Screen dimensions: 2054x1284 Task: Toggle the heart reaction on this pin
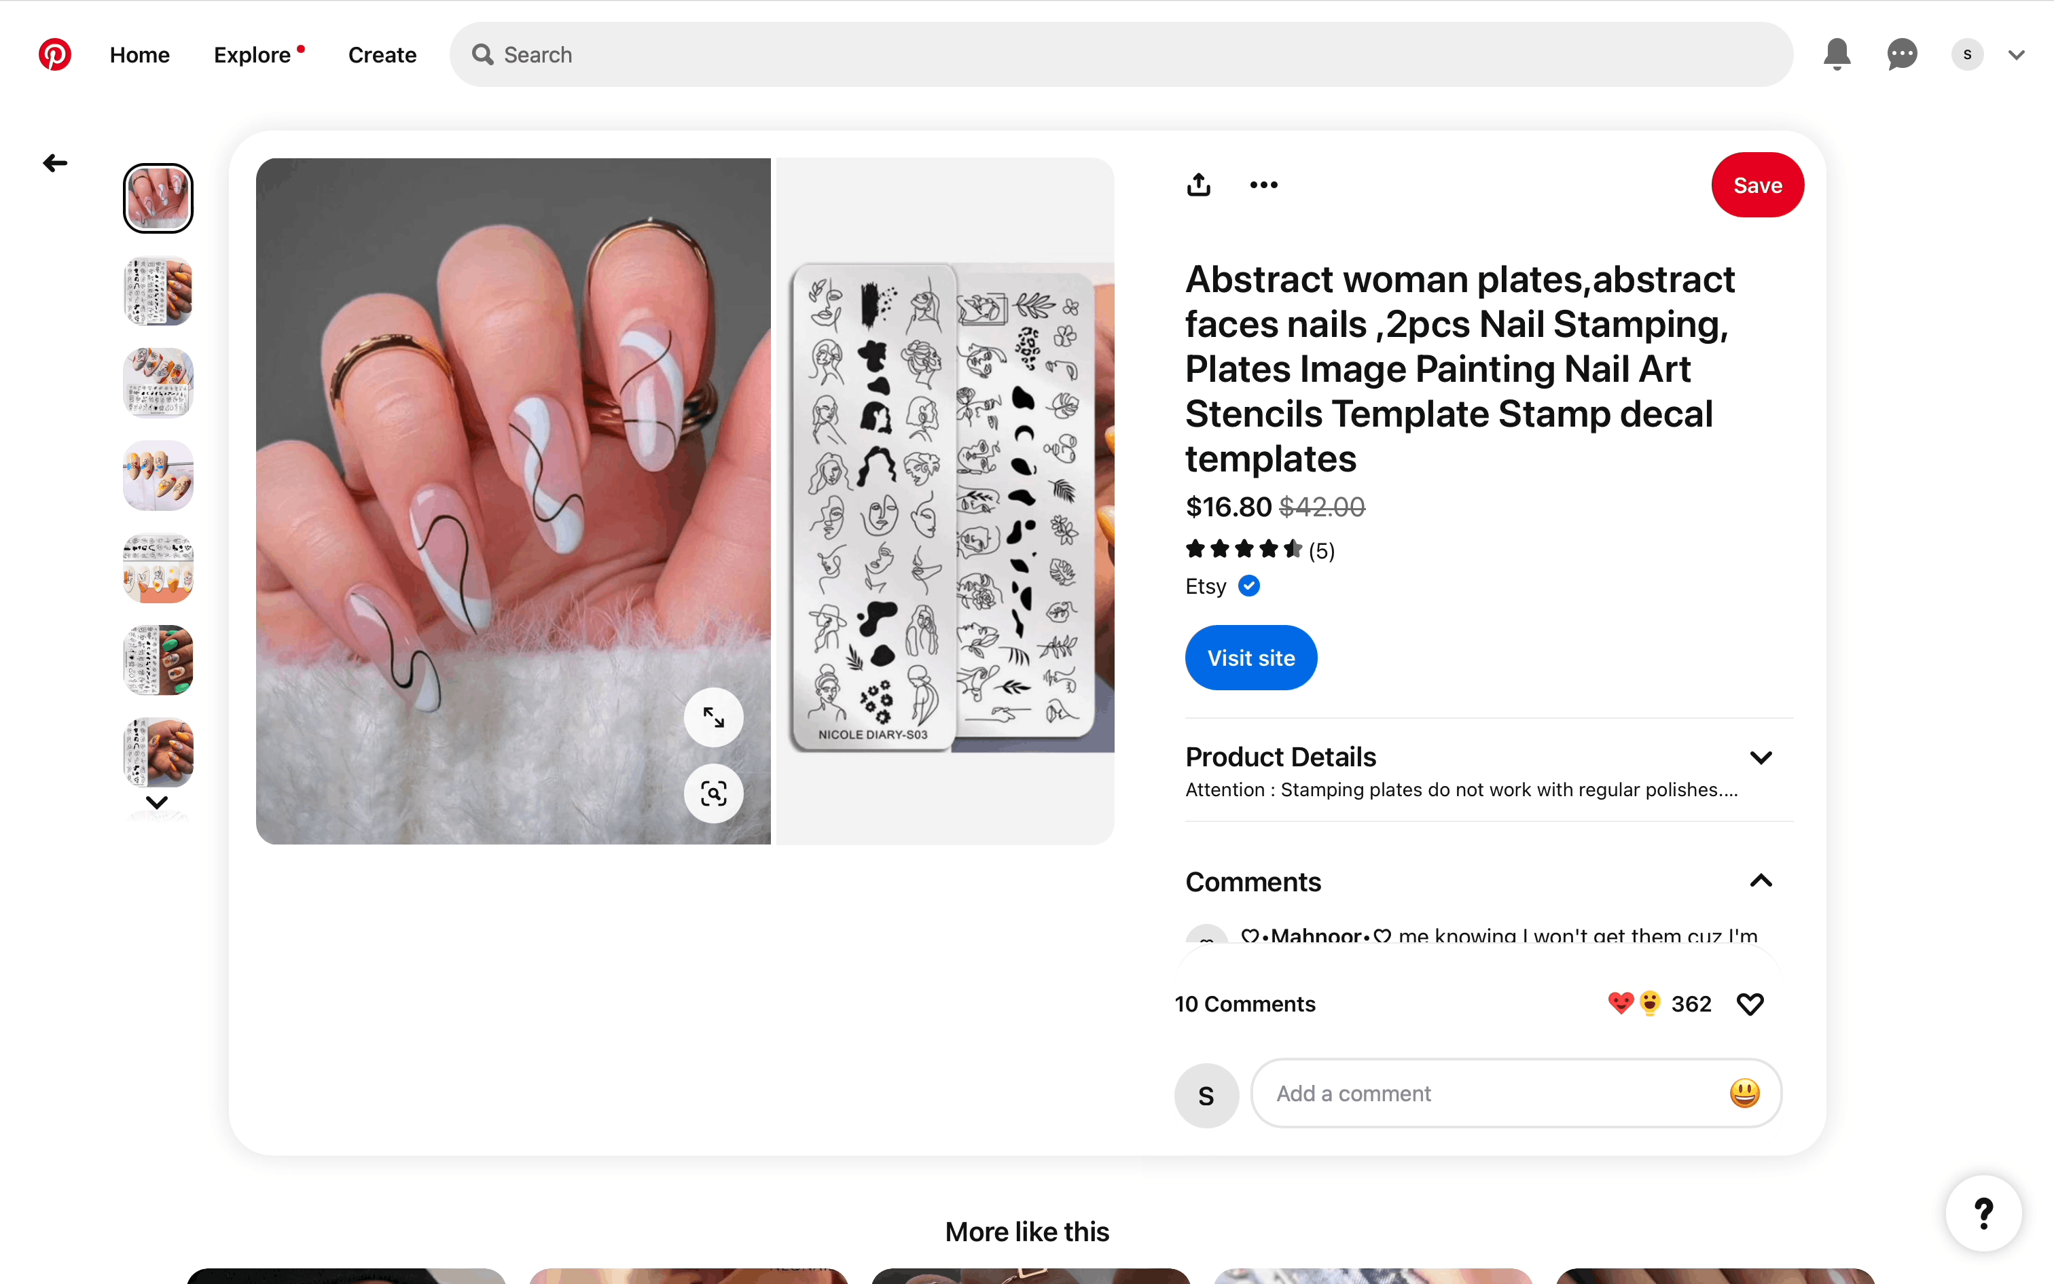pos(1750,1004)
